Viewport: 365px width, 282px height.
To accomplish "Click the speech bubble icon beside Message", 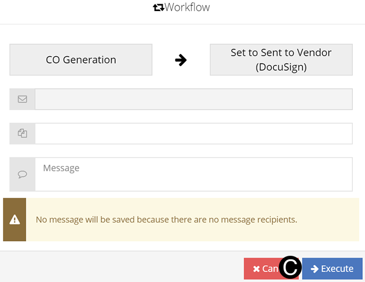I will click(x=22, y=174).
